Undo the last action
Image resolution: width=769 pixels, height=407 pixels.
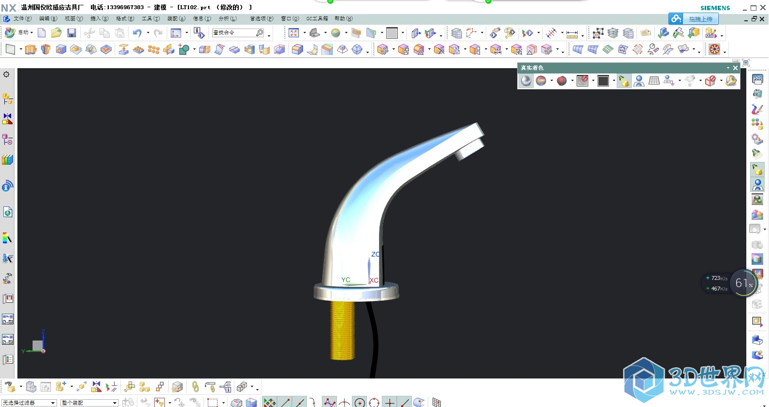137,33
